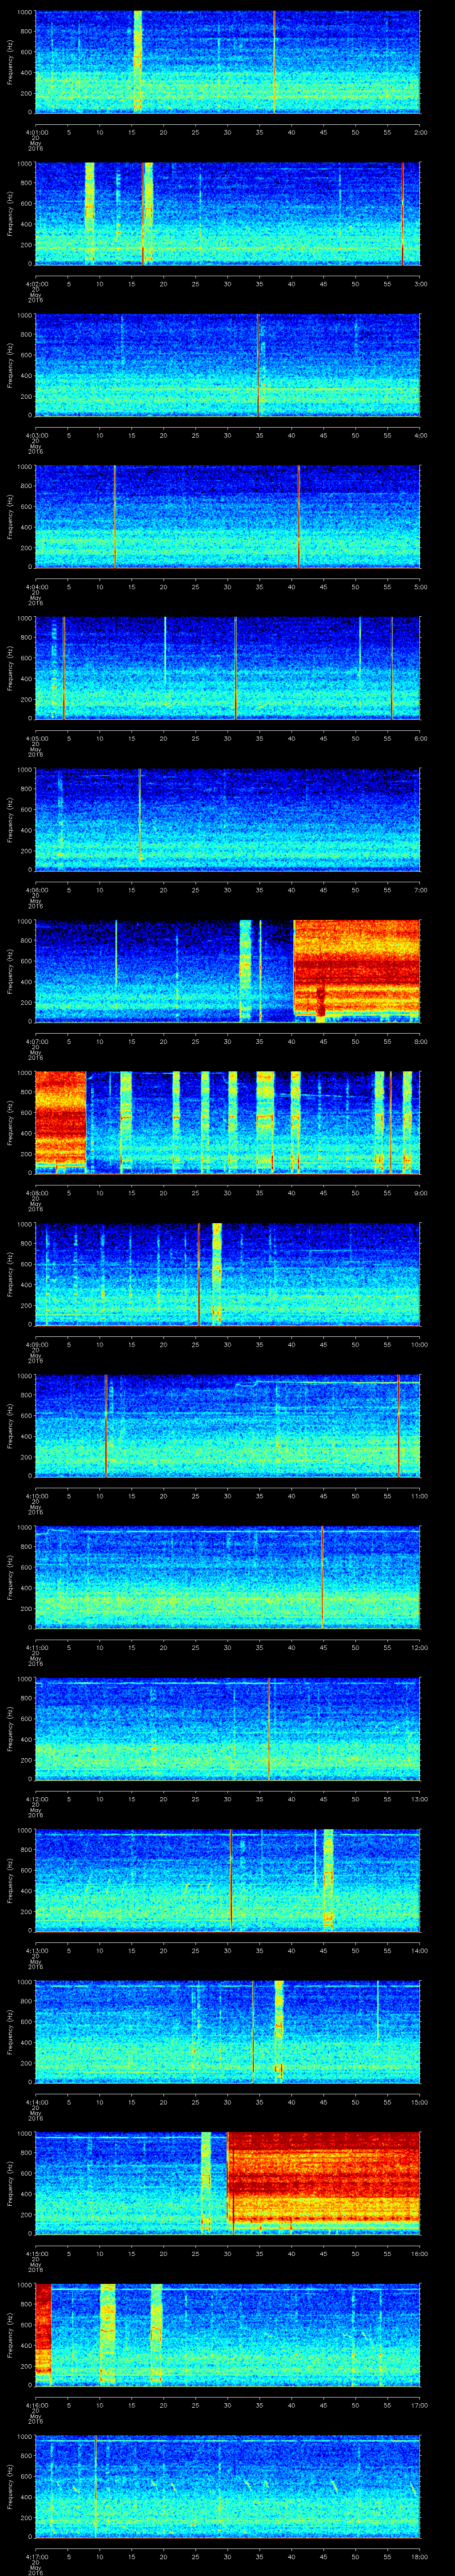Select the 4:09:00 time label
The image size is (455, 2576).
click(x=36, y=1344)
